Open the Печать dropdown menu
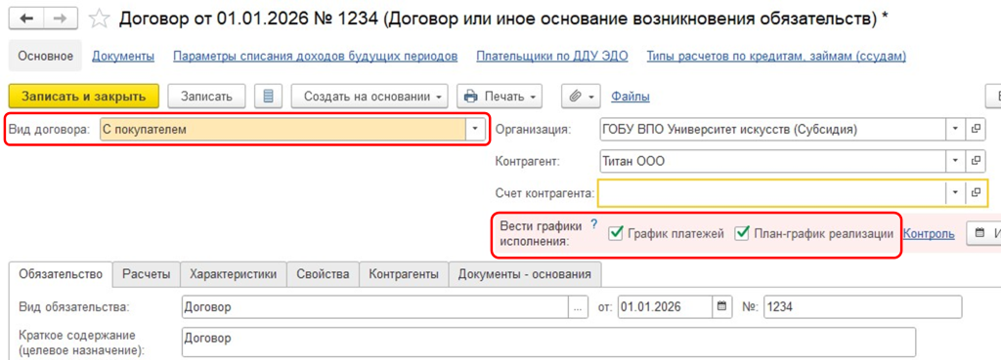This screenshot has width=1001, height=360. 500,97
